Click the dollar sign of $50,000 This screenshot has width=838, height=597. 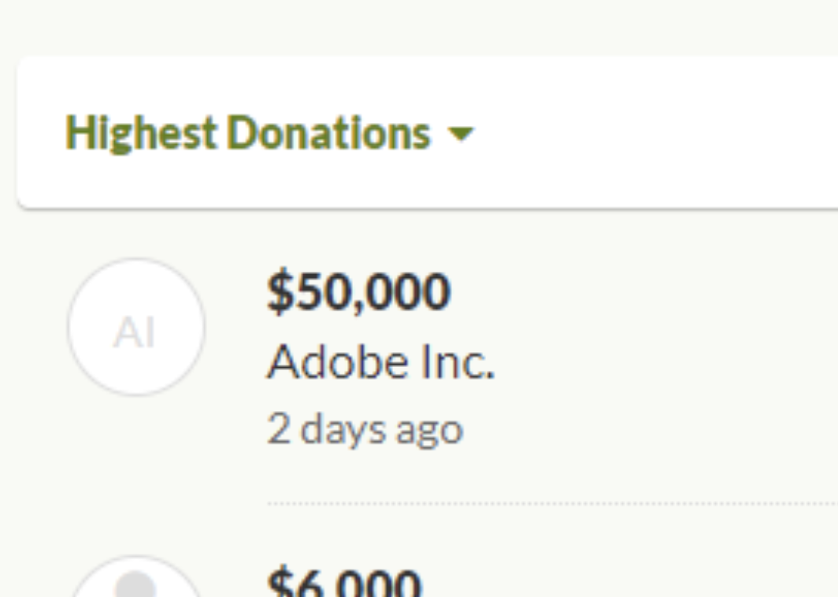[280, 292]
